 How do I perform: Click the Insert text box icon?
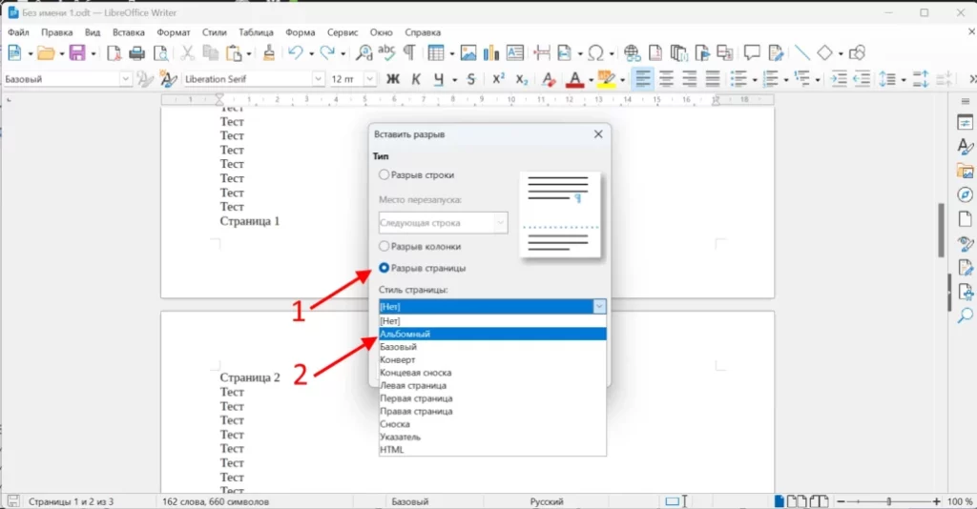click(x=514, y=53)
